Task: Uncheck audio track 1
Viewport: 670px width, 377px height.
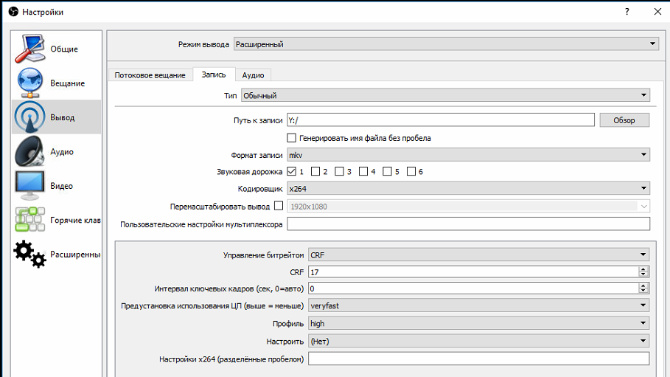Action: pyautogui.click(x=291, y=171)
